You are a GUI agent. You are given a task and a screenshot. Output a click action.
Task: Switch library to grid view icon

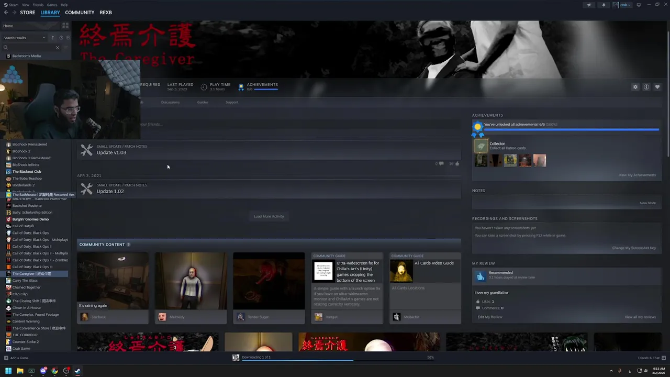point(65,26)
